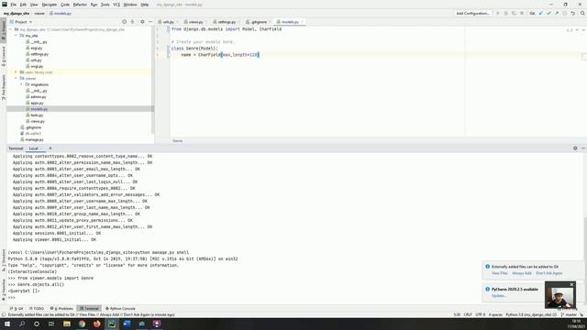Click the UTF-8 encoding status entry
Image resolution: width=587 pixels, height=330 pixels.
click(481, 315)
